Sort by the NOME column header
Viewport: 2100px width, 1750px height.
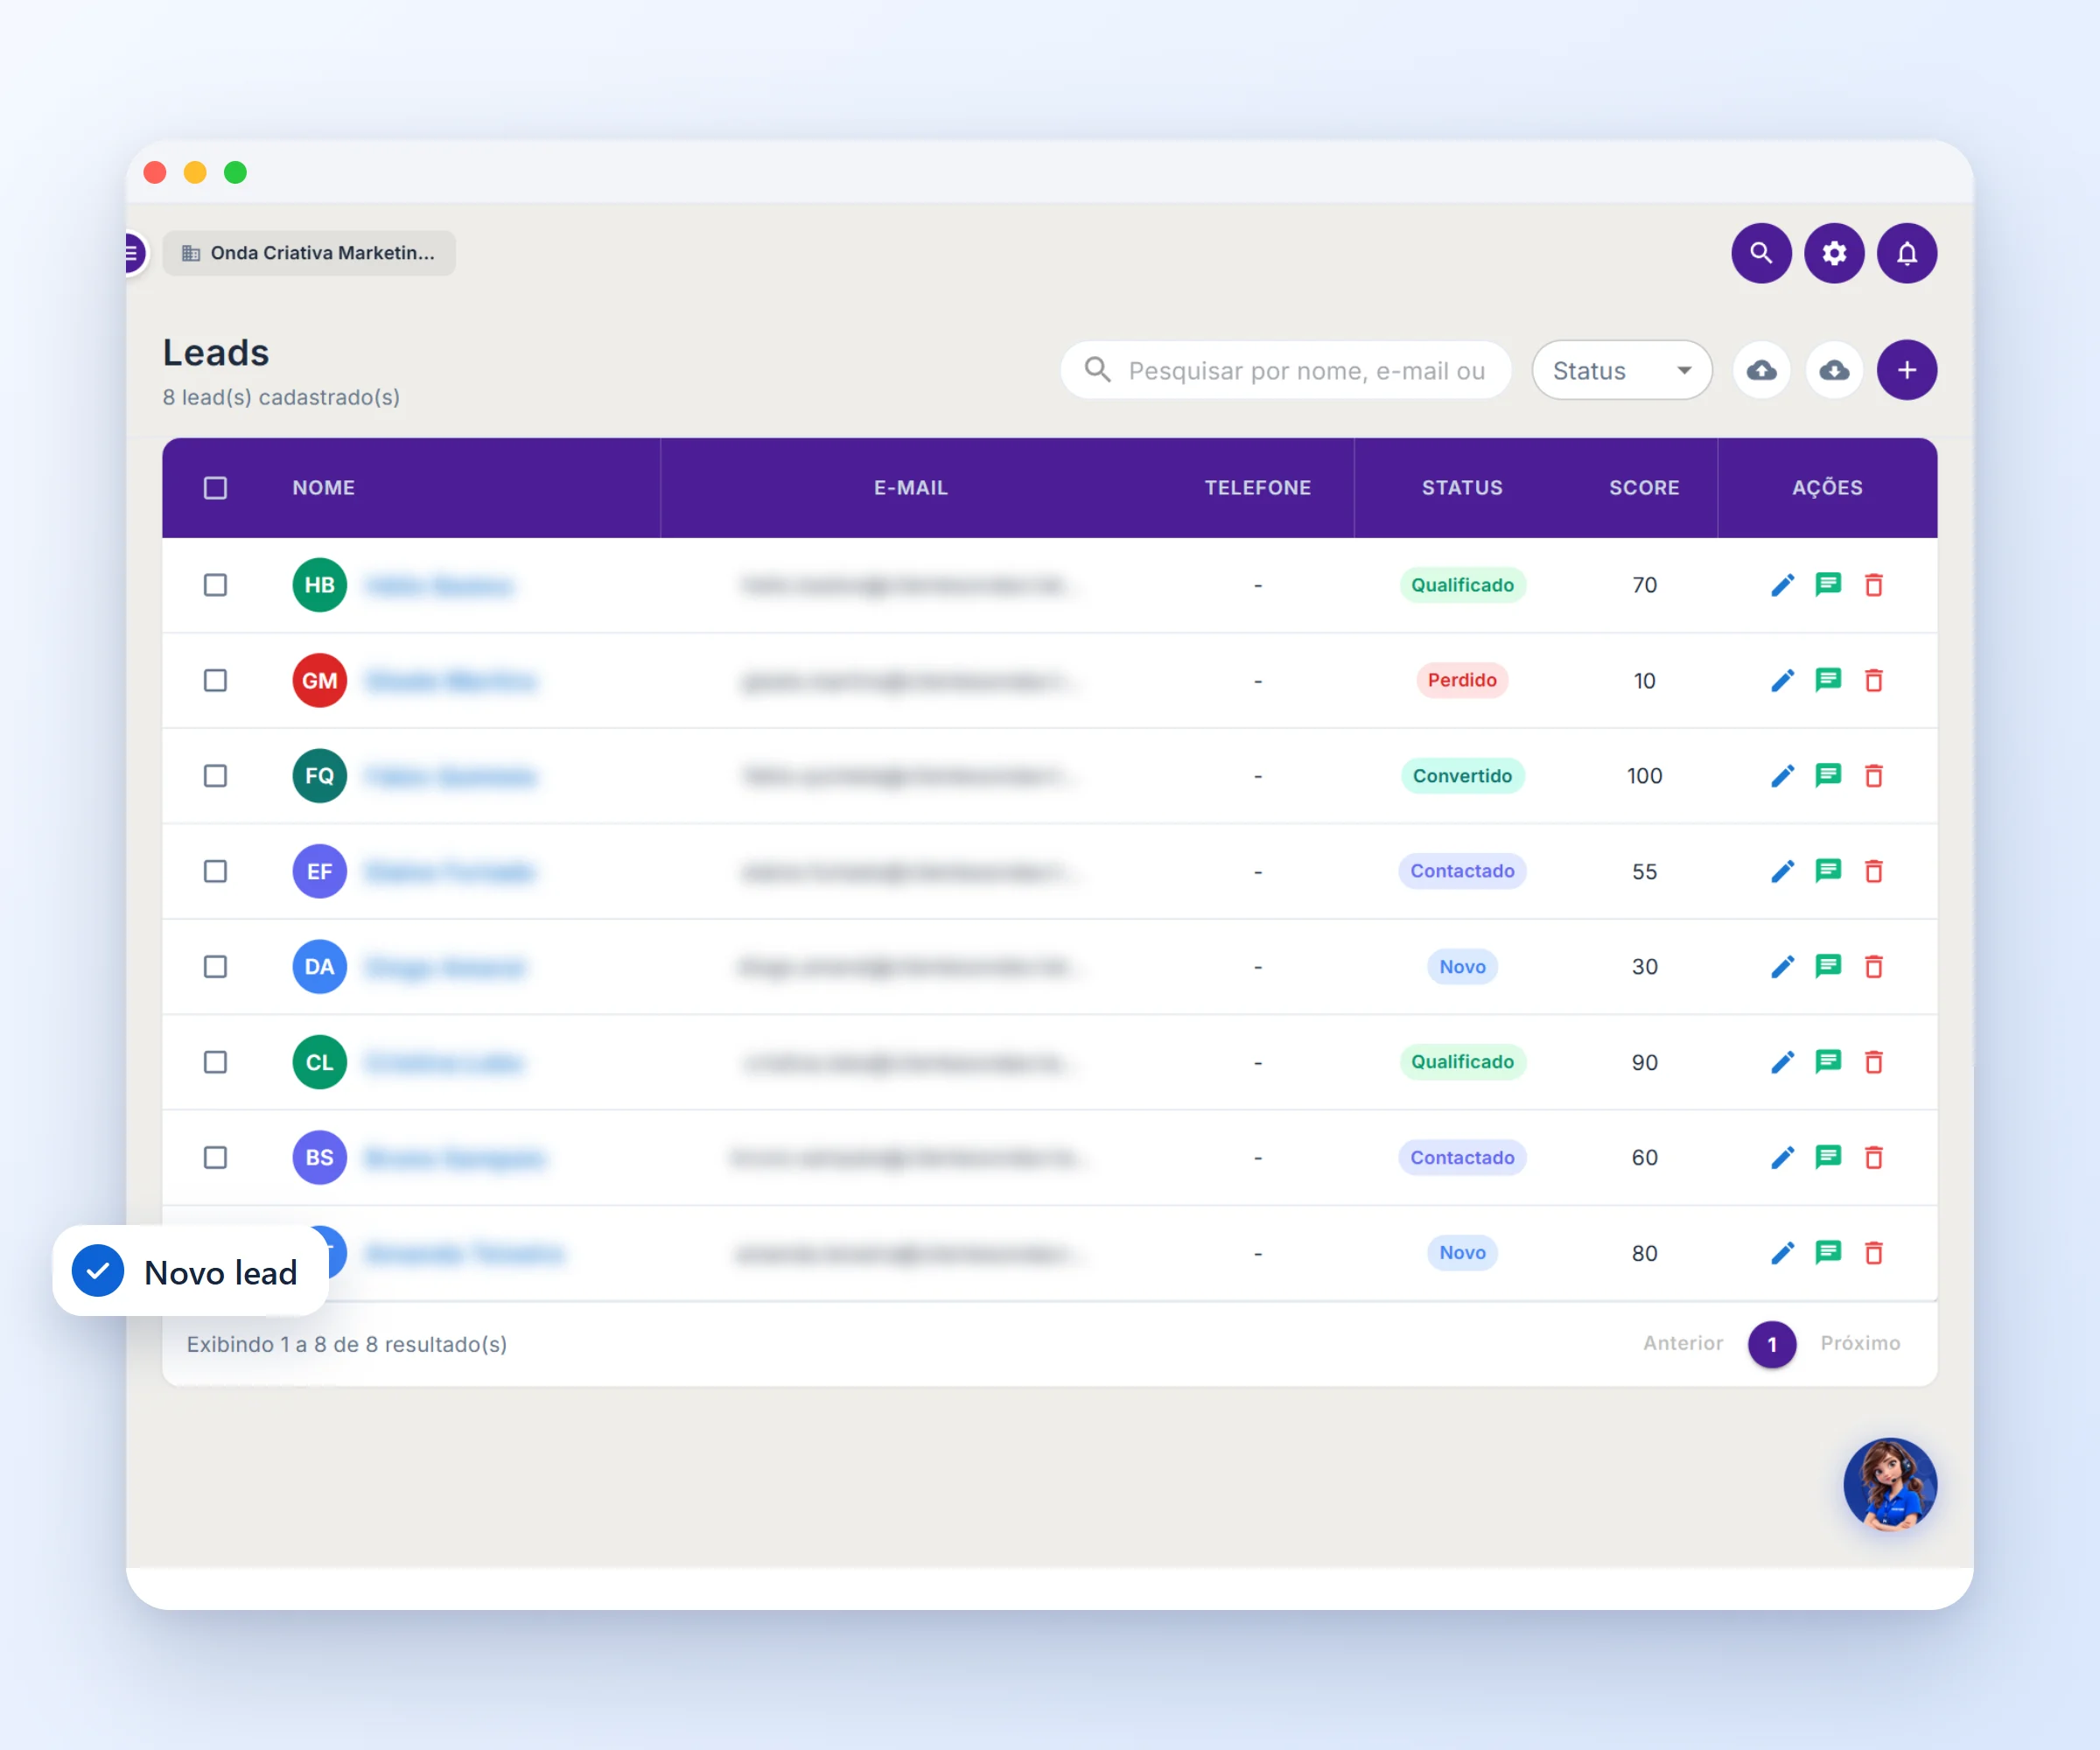(x=323, y=488)
